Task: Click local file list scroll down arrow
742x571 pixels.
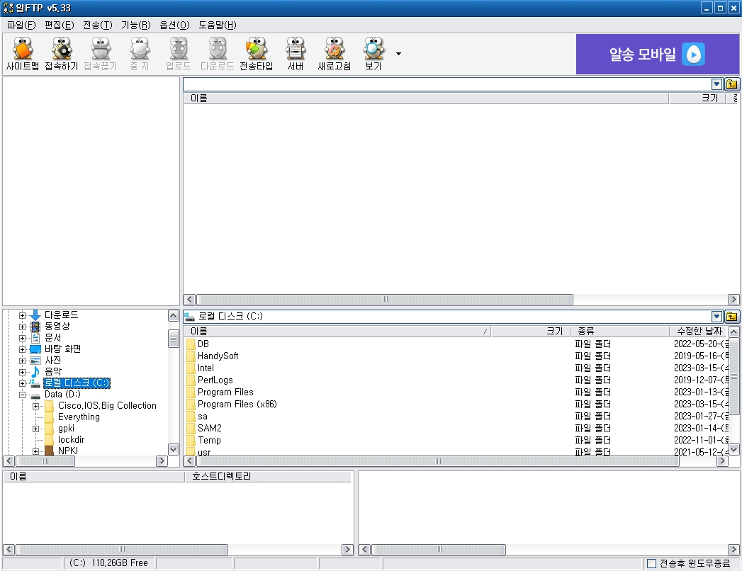Action: [733, 449]
